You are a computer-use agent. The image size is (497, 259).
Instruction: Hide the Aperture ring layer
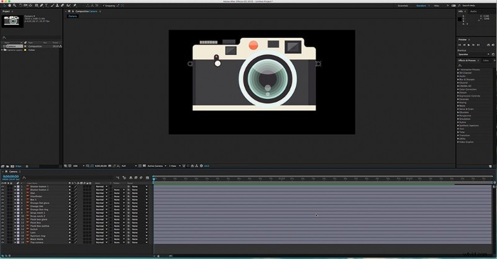point(2,236)
